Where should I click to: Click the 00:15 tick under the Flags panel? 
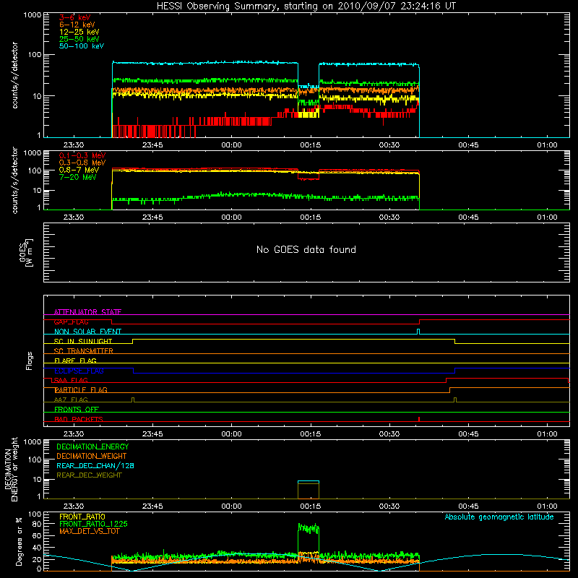[x=311, y=434]
